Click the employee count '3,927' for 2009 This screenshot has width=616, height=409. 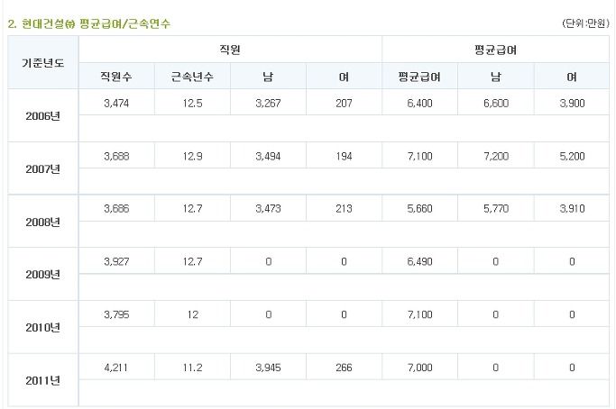(x=116, y=261)
